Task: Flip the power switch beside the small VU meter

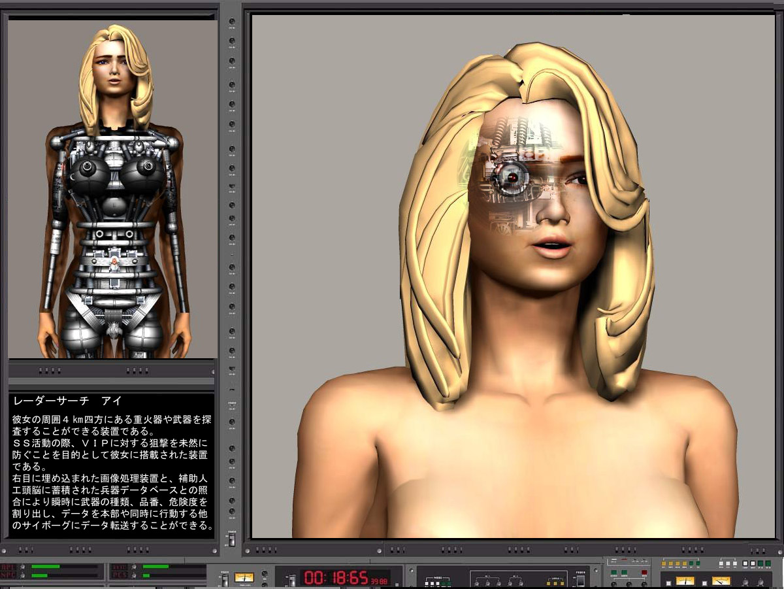Action: coord(225,580)
